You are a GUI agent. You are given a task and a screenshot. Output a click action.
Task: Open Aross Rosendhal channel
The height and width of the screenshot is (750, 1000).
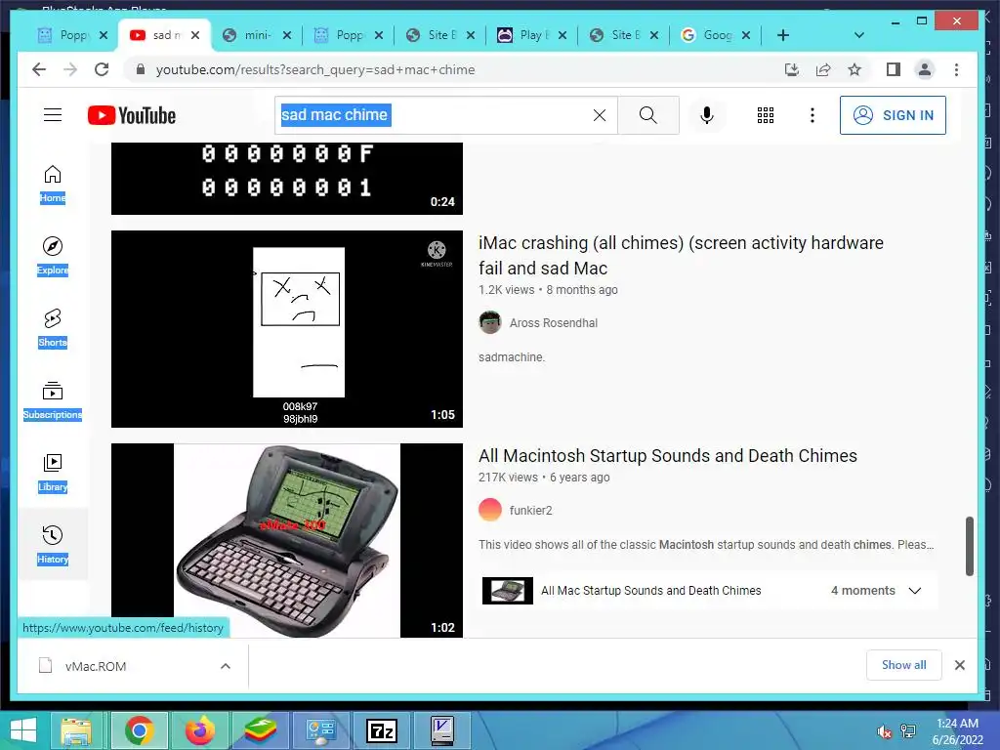click(553, 322)
